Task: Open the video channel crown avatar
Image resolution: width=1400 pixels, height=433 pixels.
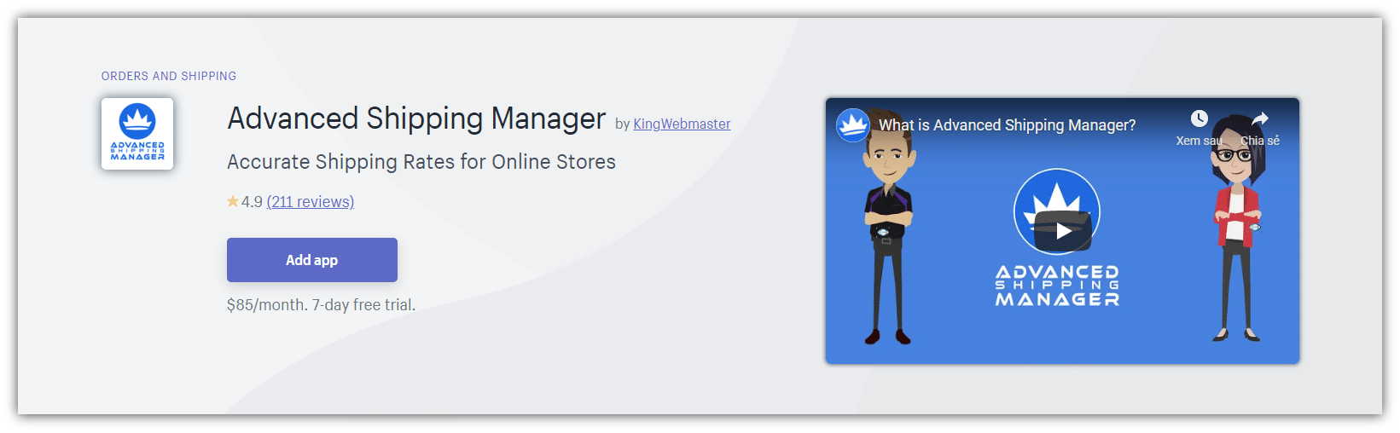Action: (852, 125)
